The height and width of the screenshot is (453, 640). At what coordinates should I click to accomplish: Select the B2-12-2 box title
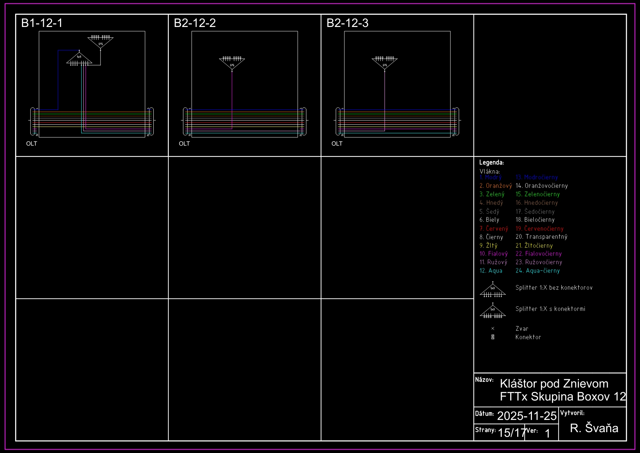pyautogui.click(x=195, y=23)
